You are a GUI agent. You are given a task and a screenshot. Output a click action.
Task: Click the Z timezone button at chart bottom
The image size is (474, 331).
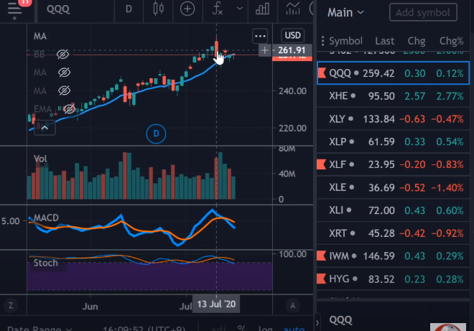tap(11, 306)
